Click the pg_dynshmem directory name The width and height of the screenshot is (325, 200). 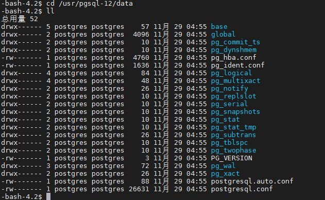click(x=234, y=50)
